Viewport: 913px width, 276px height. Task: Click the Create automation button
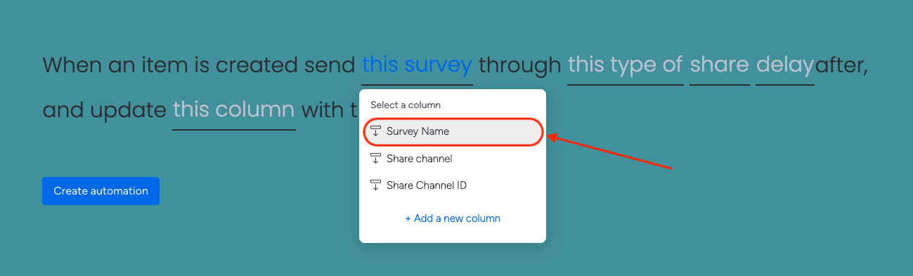101,191
